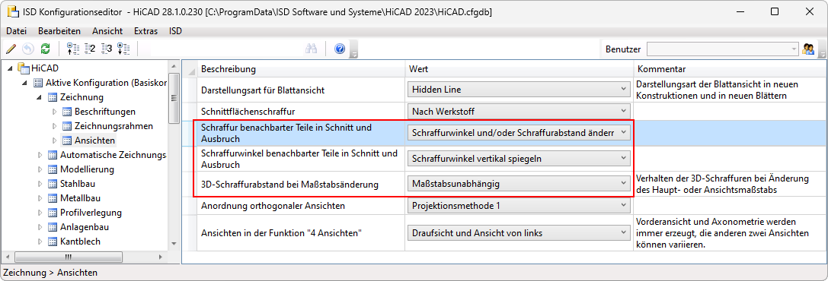Viewport: 828px width, 281px height.
Task: Expand the Zeichnungsrahmen node arrow
Action: coord(54,126)
